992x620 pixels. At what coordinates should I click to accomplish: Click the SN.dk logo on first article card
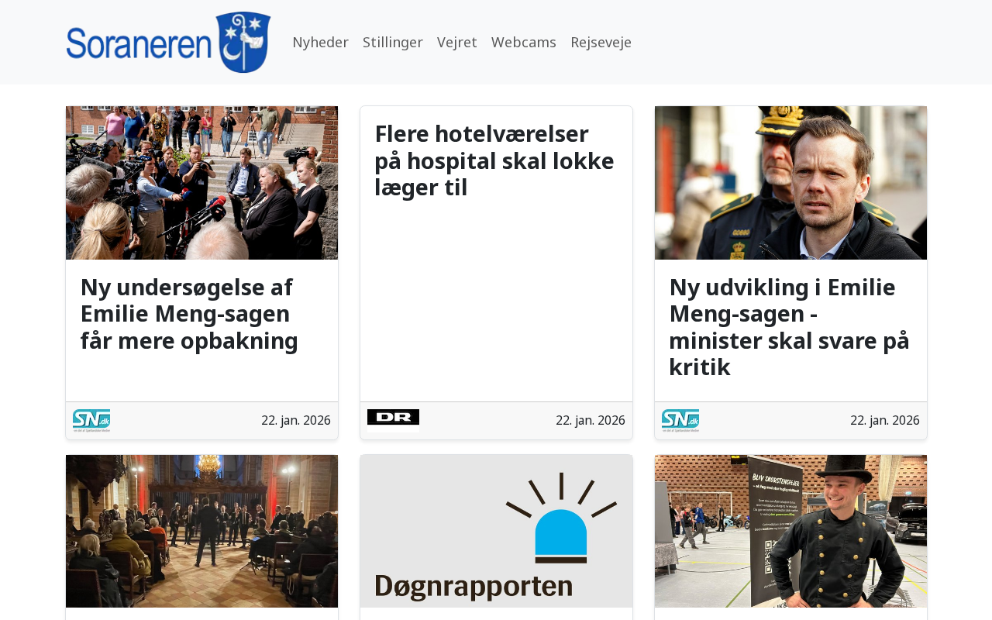[91, 420]
